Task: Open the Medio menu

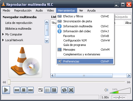Action: point(6,10)
